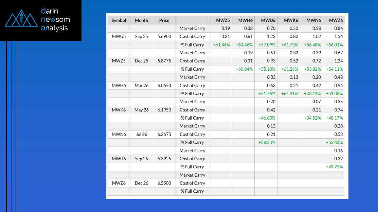Select the Dec 25 month cell
This screenshot has height=212, width=378.
[141, 61]
